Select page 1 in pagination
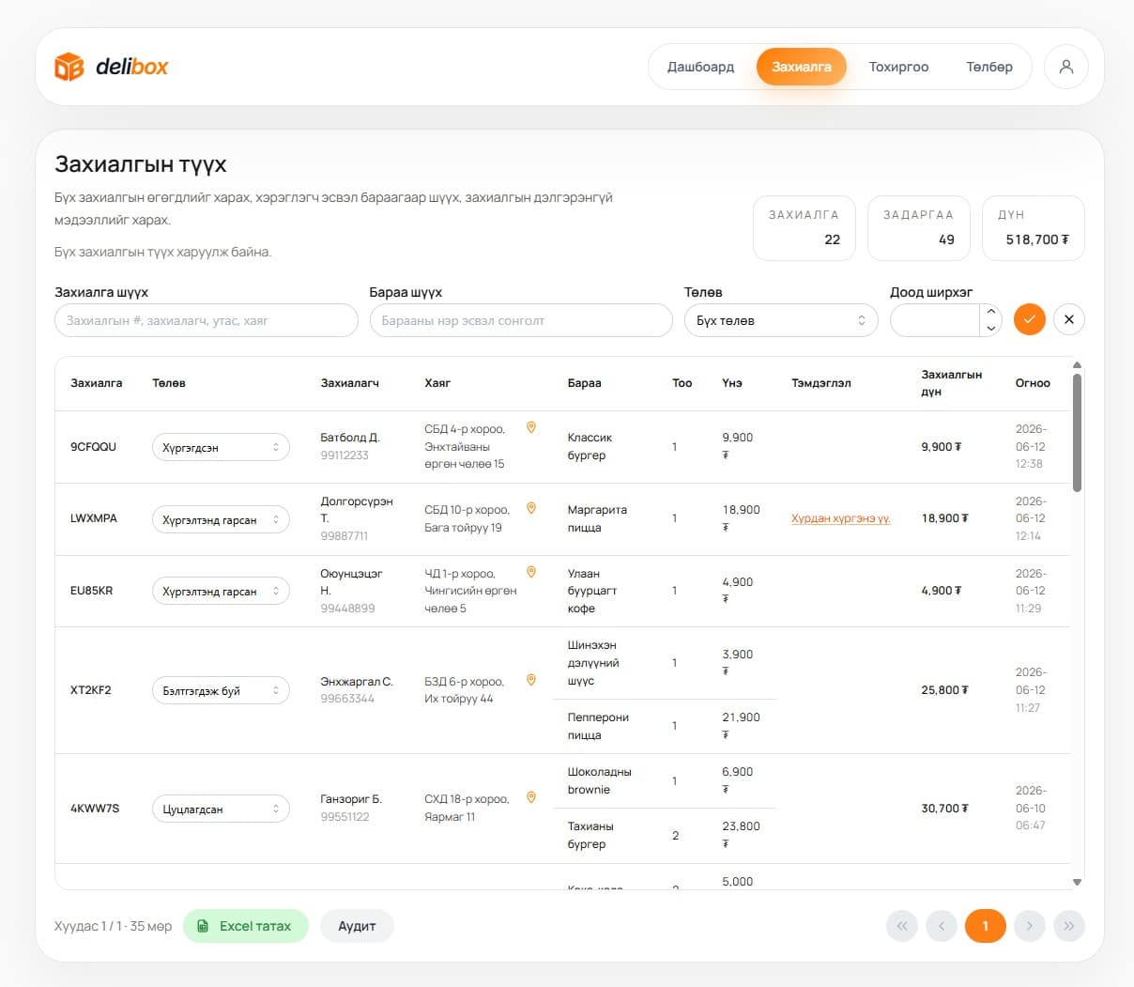 pyautogui.click(x=986, y=926)
